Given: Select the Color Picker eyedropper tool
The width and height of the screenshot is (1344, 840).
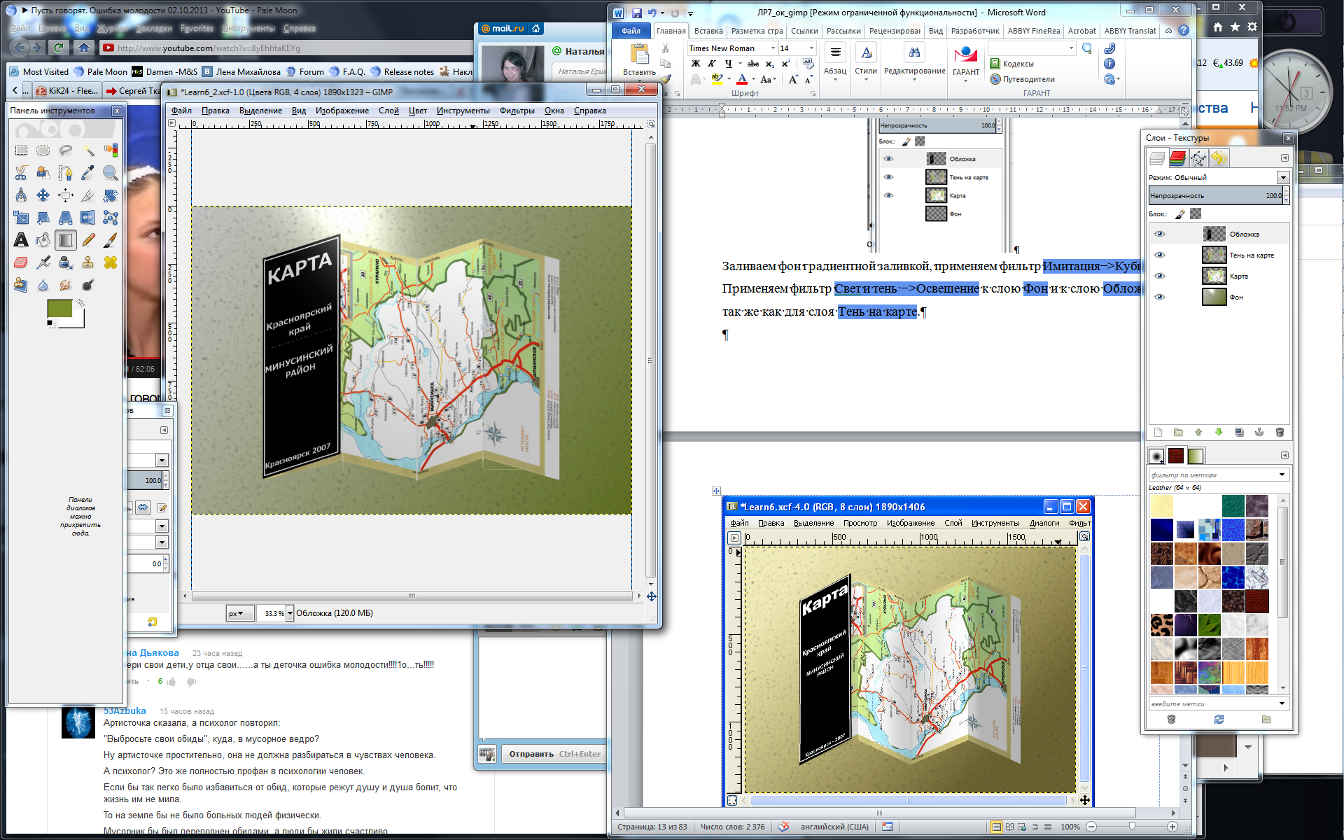Looking at the screenshot, I should [88, 173].
